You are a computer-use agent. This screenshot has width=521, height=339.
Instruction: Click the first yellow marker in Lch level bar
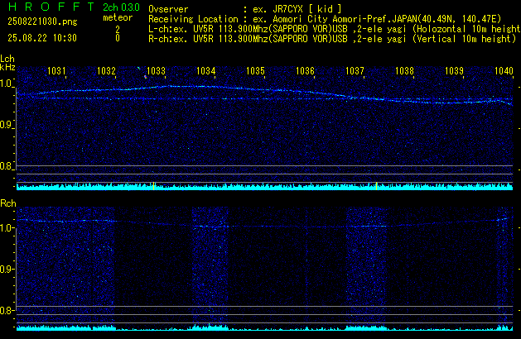pyautogui.click(x=153, y=186)
